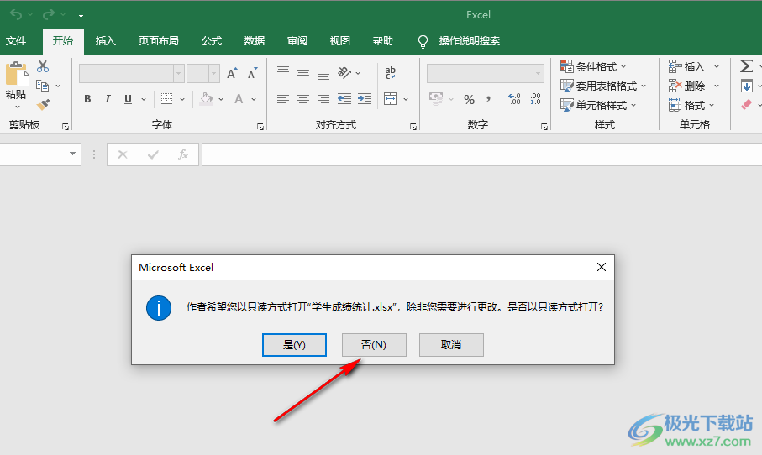
Task: Switch to the 视图 ribbon tab
Action: 340,41
